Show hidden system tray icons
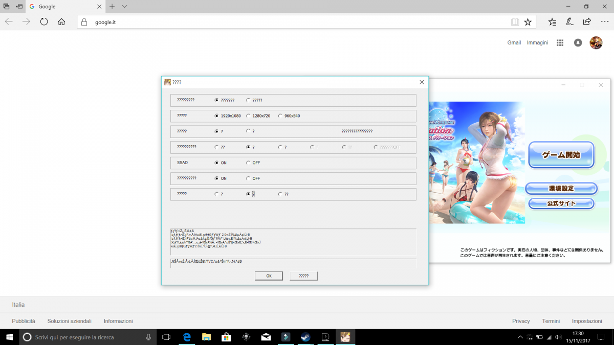Viewport: 614px width, 345px height. pos(520,337)
